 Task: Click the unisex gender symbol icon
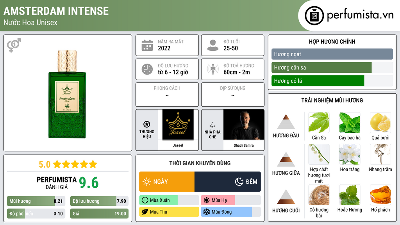click(x=14, y=45)
